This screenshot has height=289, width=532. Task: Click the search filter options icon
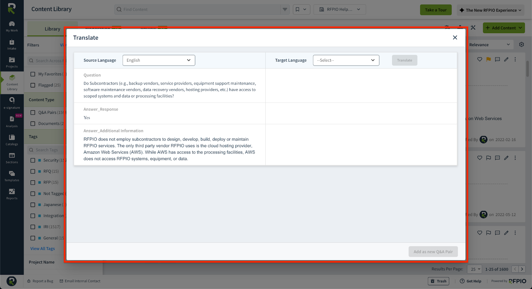(285, 10)
